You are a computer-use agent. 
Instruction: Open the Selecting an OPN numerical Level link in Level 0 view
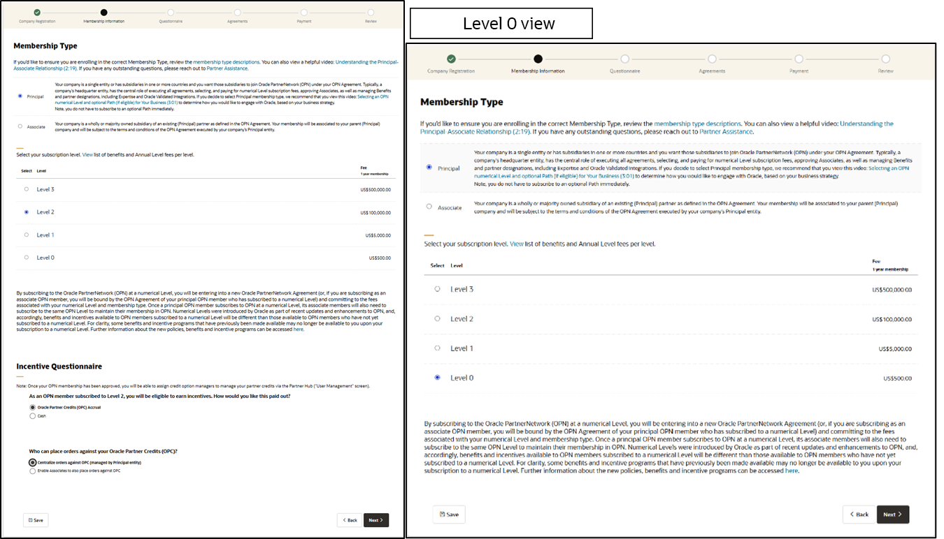[692, 172]
